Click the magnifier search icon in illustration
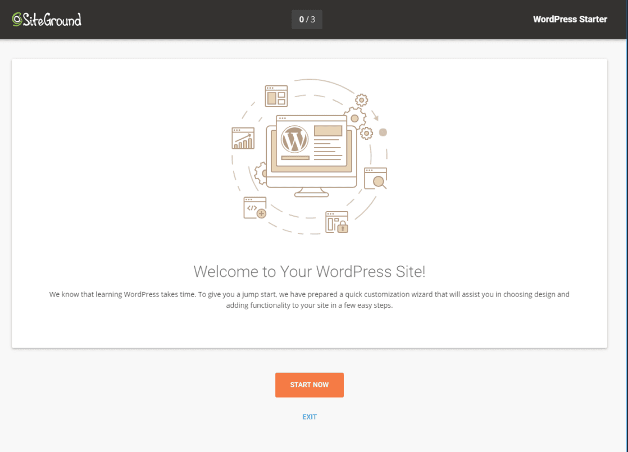The height and width of the screenshot is (452, 628). click(x=376, y=178)
